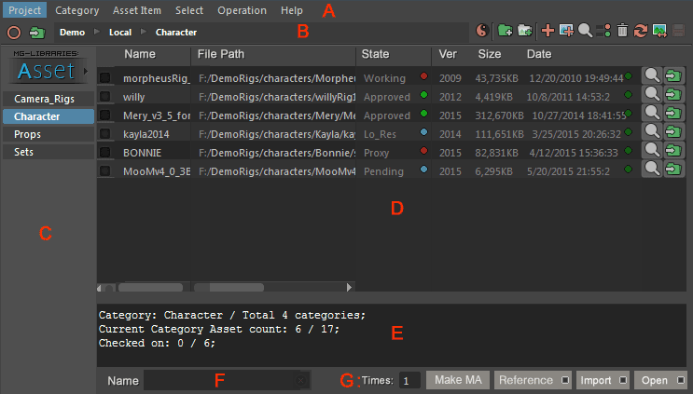
Task: Click the magnifier icon on the morpheusRig row
Action: coord(652,75)
